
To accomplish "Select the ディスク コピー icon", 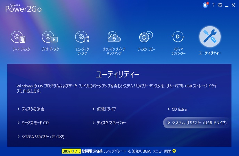I will pos(146,37).
